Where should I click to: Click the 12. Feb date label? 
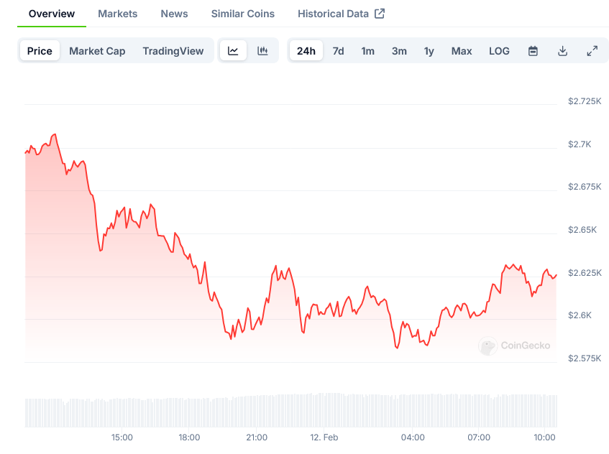(x=324, y=437)
